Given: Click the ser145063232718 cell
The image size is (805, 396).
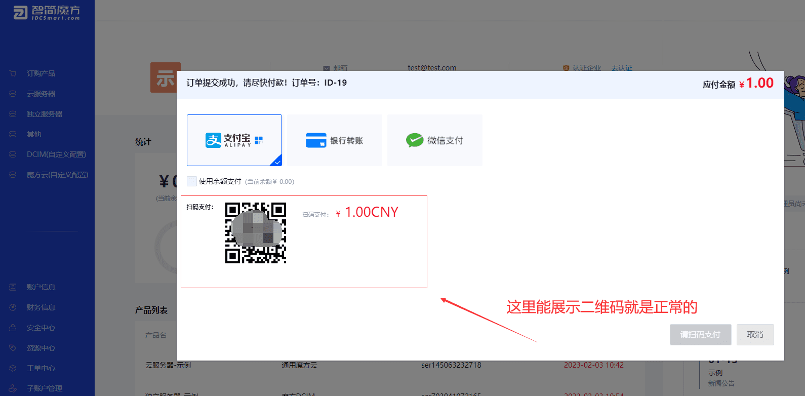Looking at the screenshot, I should [x=451, y=365].
